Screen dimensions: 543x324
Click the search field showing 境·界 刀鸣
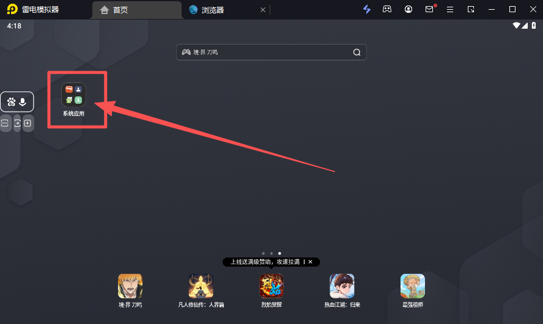tap(271, 52)
